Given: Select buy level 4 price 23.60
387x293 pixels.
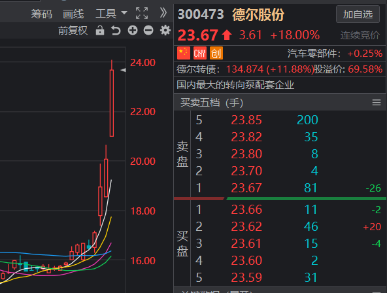Looking at the screenshot, I should point(246,260).
